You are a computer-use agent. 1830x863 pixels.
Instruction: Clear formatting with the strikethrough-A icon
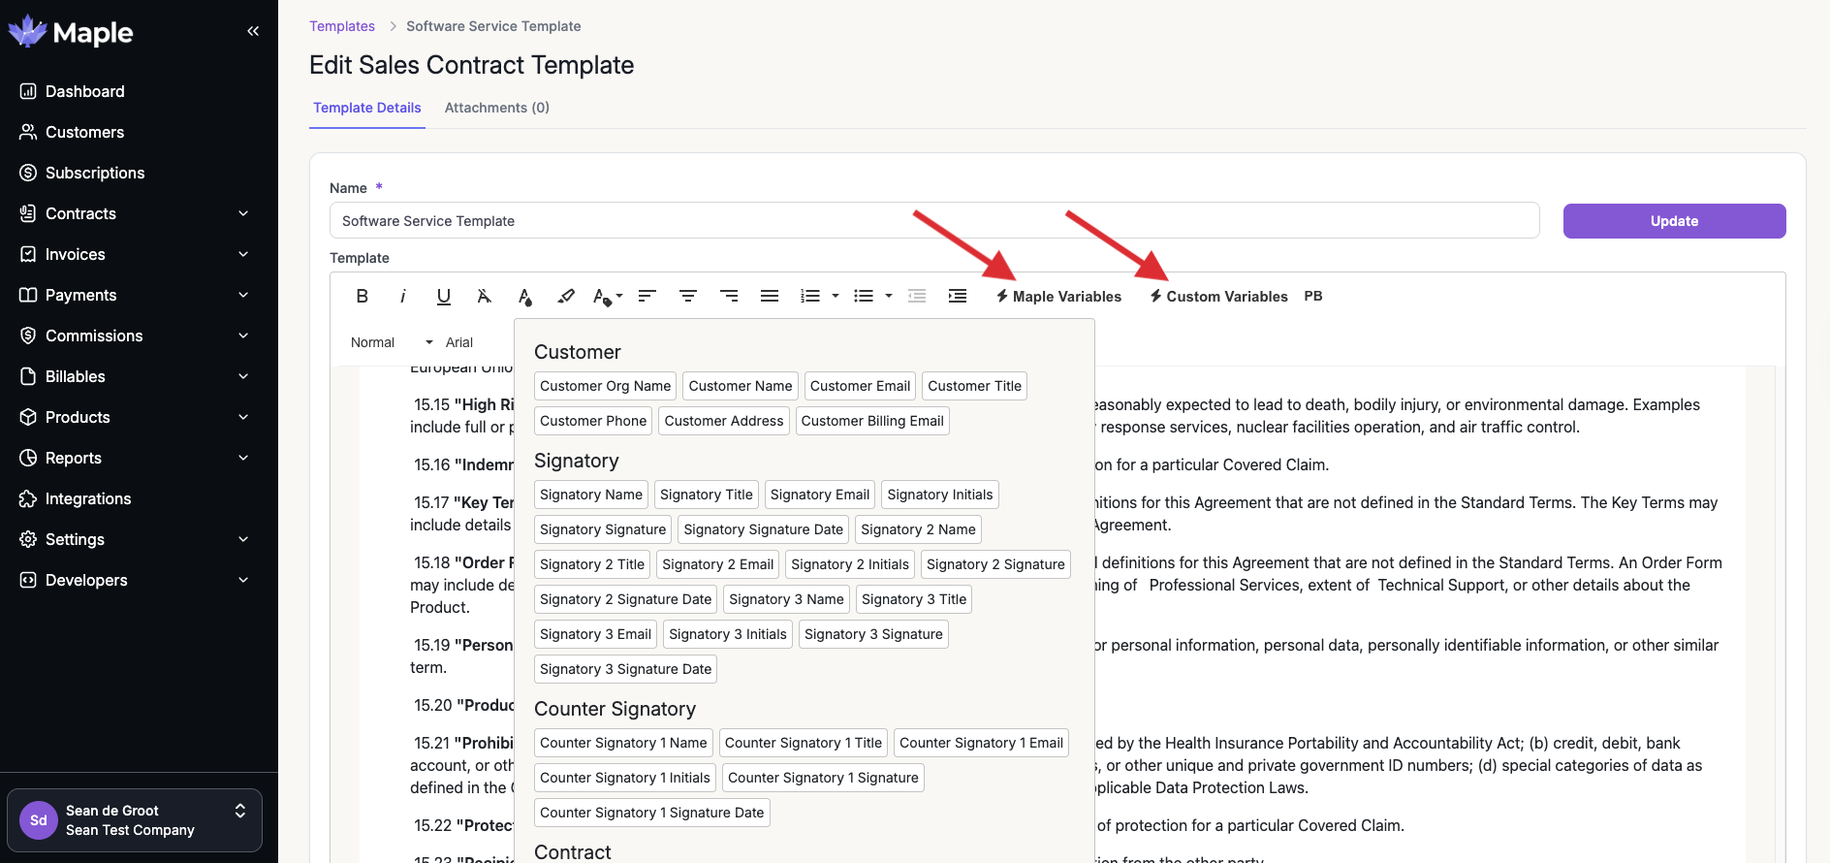pyautogui.click(x=485, y=297)
